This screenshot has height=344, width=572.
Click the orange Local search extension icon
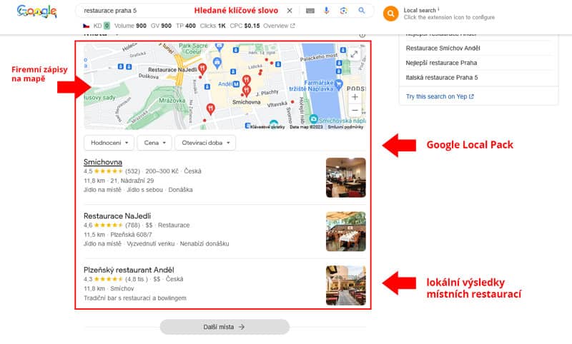click(x=390, y=14)
